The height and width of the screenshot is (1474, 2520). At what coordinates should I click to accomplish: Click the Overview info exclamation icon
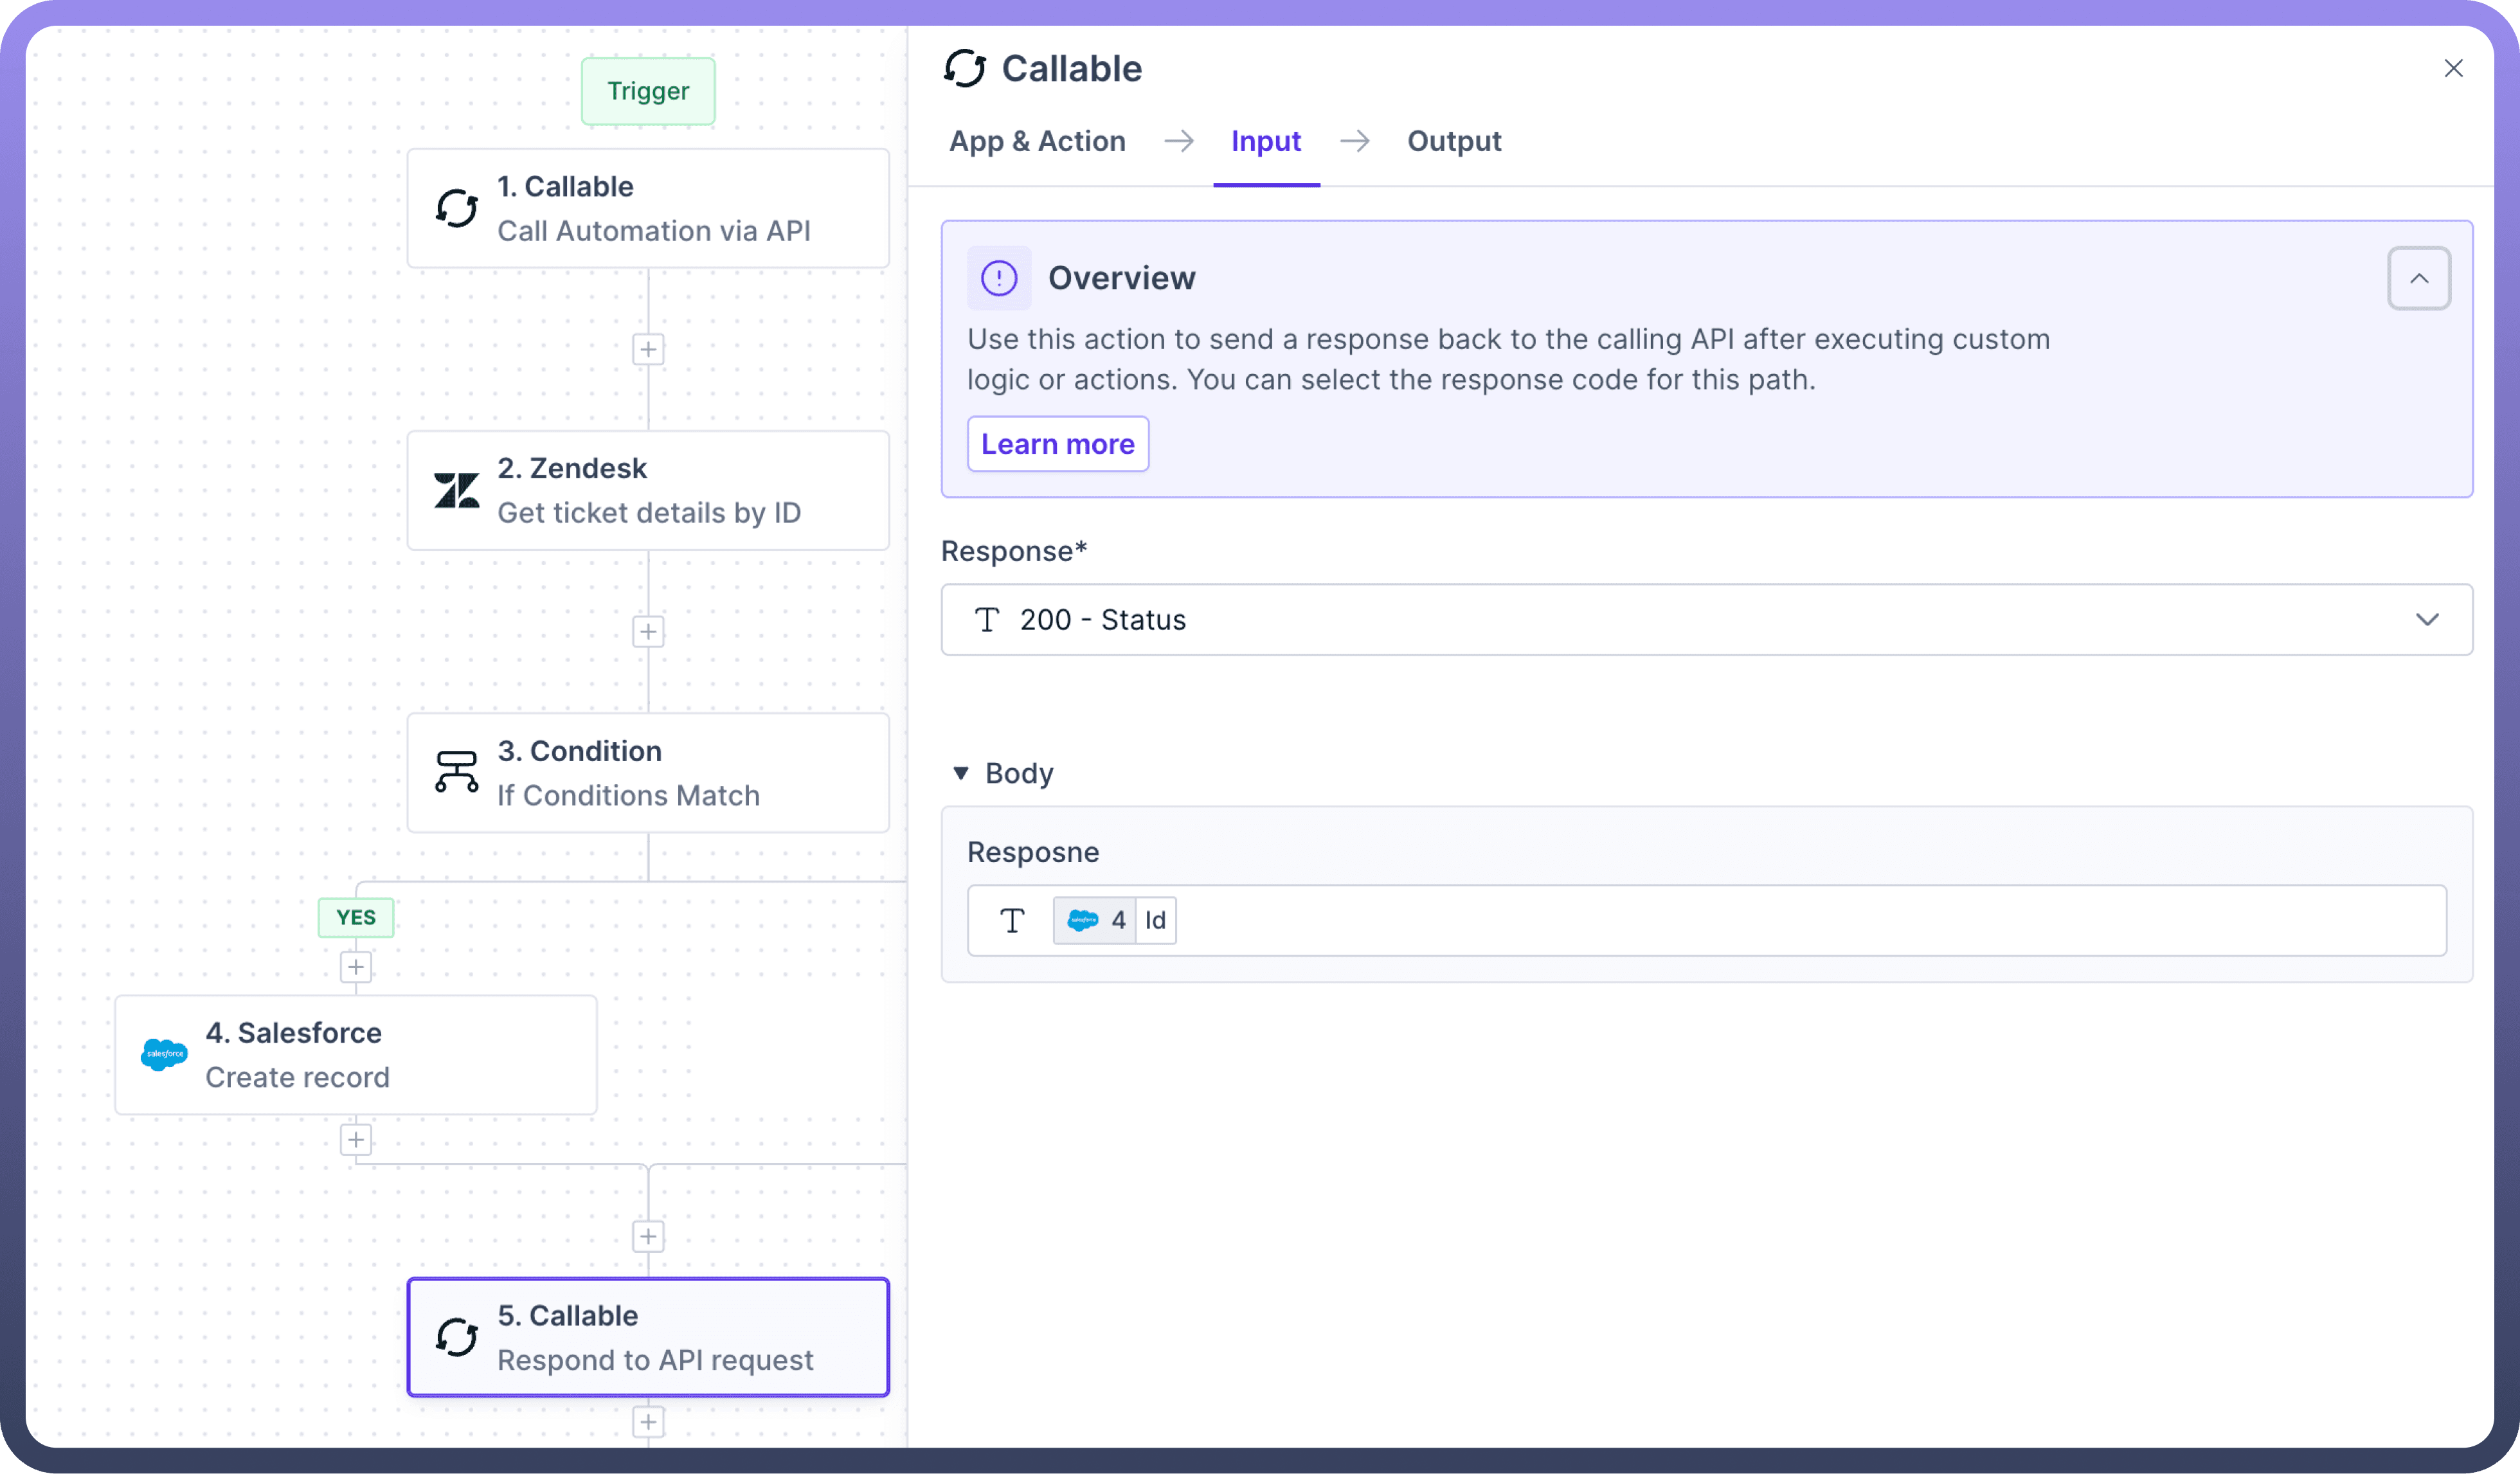[998, 278]
